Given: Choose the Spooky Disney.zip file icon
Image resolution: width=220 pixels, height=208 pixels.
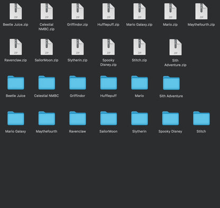Looking at the screenshot, I should (108, 47).
